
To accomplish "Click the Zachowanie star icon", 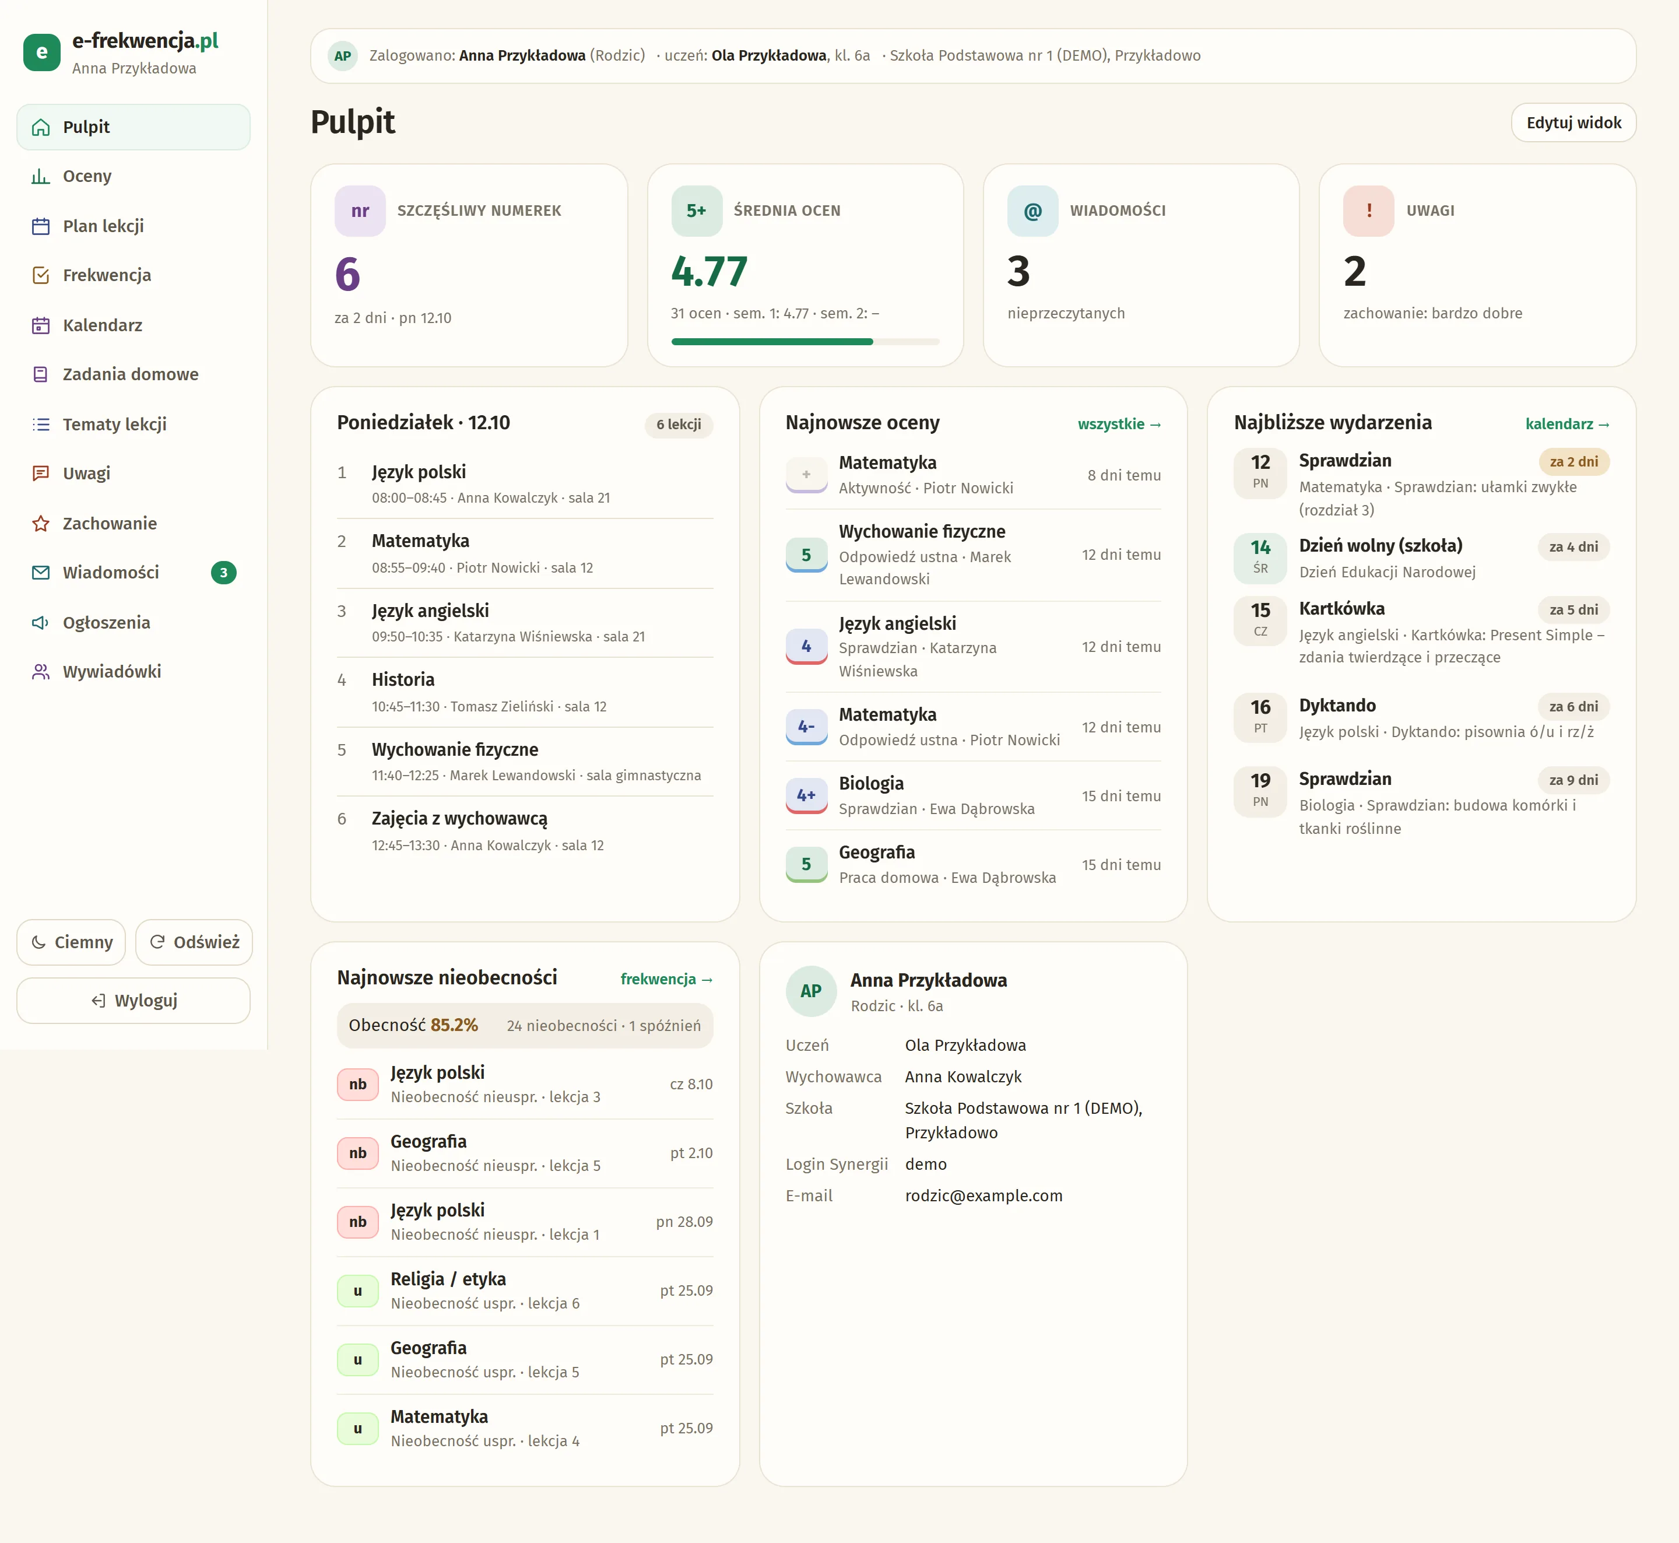I will 40,524.
